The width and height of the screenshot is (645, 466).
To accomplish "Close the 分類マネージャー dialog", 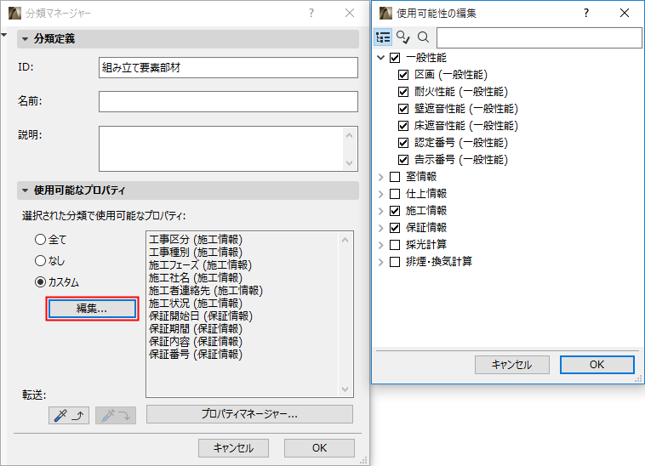I will [350, 13].
